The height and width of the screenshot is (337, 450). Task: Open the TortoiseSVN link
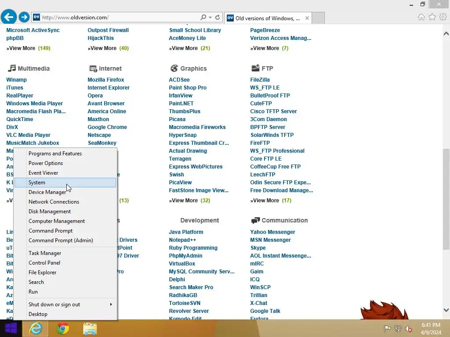click(x=185, y=303)
